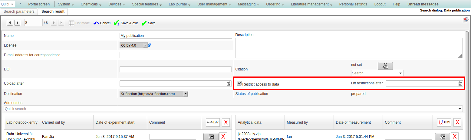Open the Lab journal menu
Screen dimensions: 471x140
(x=180, y=4)
